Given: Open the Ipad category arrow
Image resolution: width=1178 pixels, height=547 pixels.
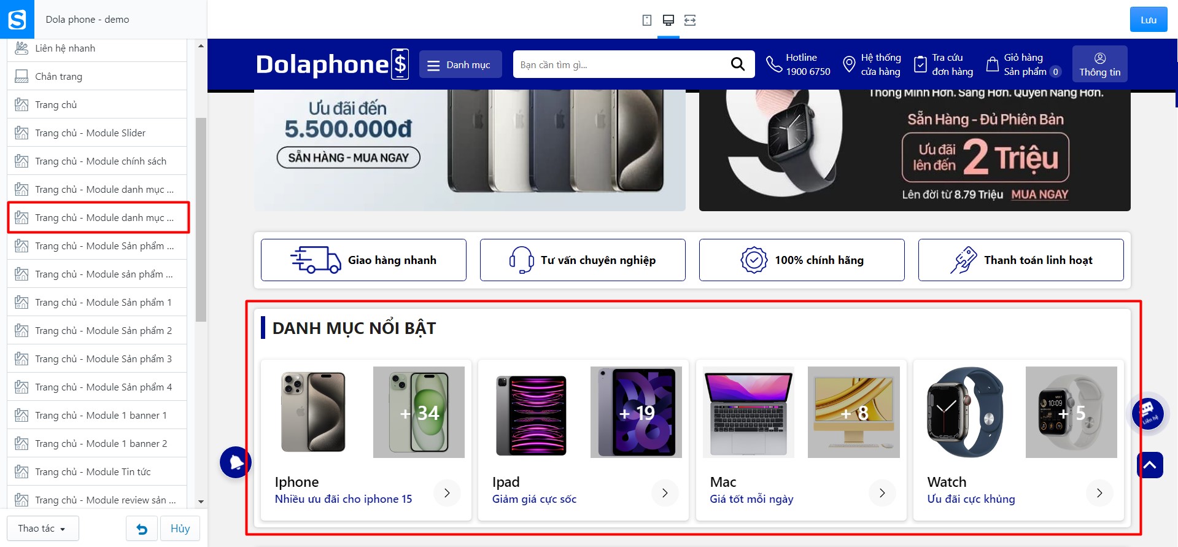Looking at the screenshot, I should pos(665,492).
